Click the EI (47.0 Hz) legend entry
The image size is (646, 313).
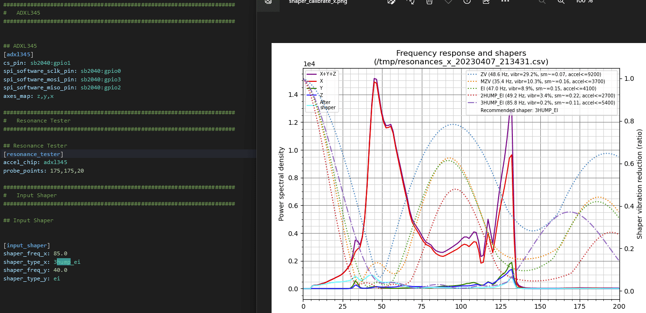[x=533, y=88]
